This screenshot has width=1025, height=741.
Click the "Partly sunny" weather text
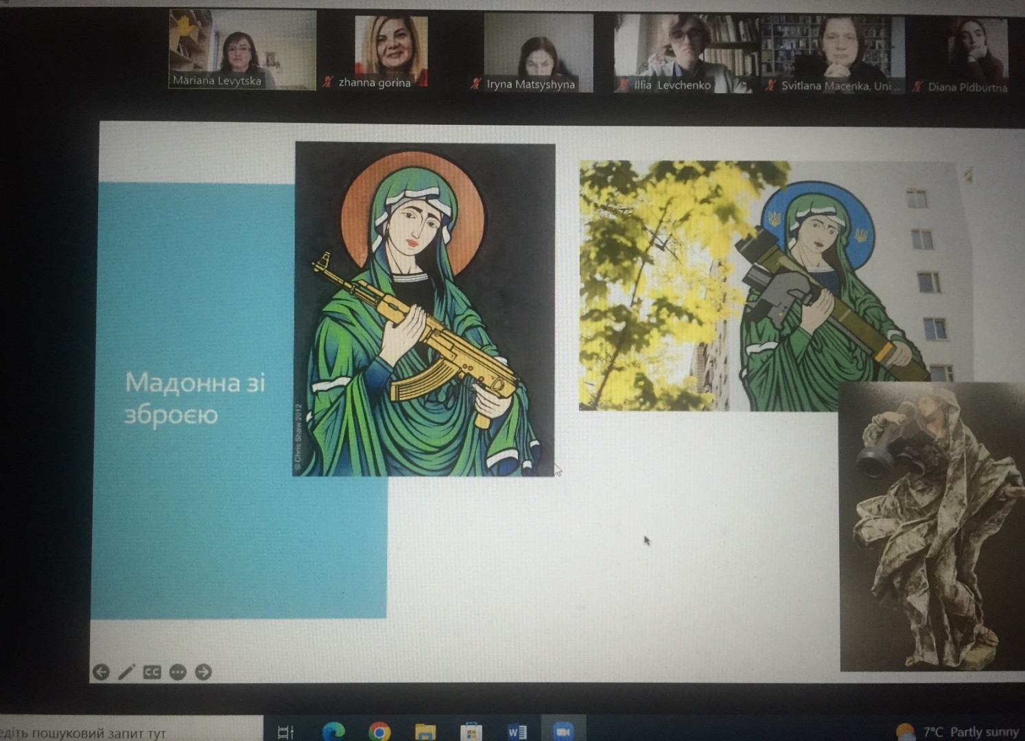tap(985, 732)
